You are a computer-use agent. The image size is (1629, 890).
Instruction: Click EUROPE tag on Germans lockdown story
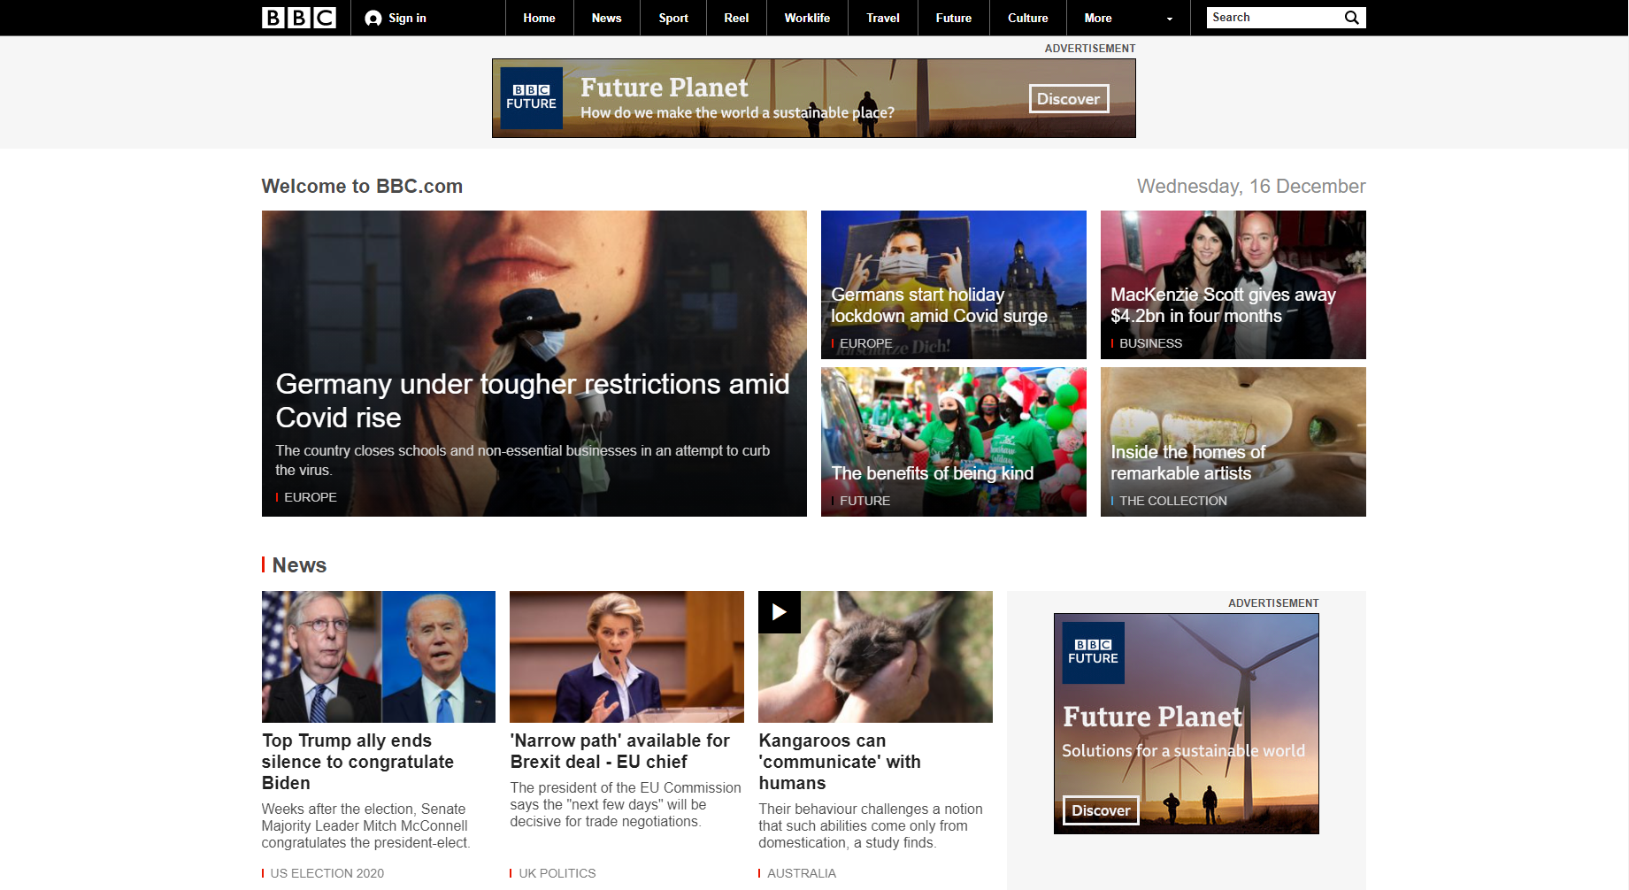(x=865, y=343)
